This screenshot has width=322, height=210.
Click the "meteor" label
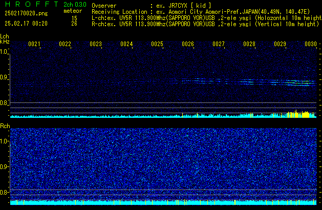73,11
